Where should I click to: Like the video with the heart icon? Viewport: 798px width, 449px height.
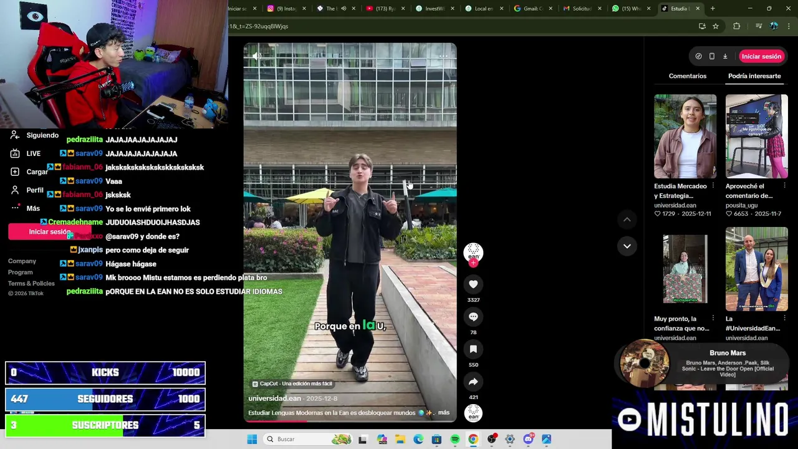click(x=473, y=284)
